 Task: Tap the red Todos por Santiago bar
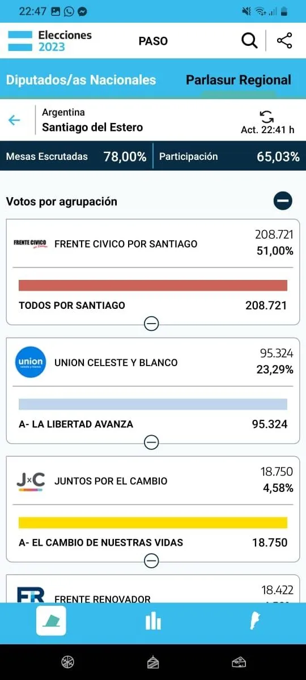point(153,285)
